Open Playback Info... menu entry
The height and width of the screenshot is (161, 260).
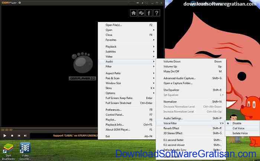pos(127,125)
